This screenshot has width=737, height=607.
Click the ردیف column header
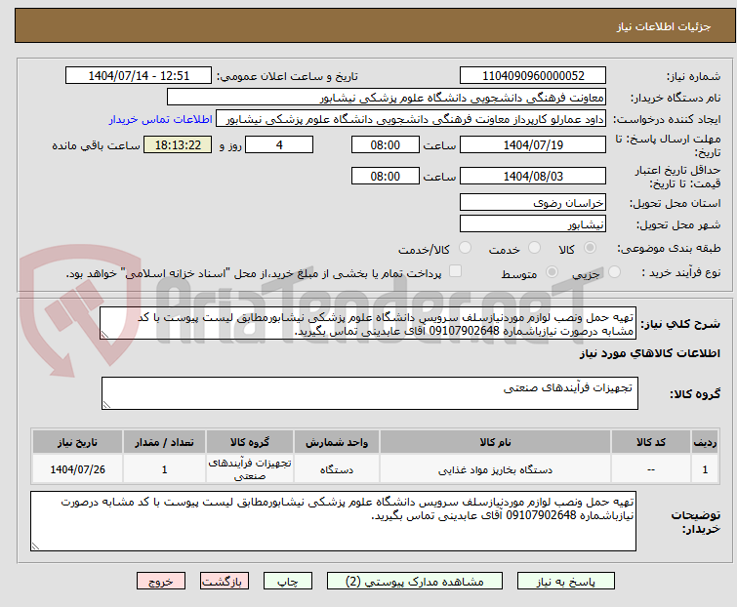click(x=705, y=442)
